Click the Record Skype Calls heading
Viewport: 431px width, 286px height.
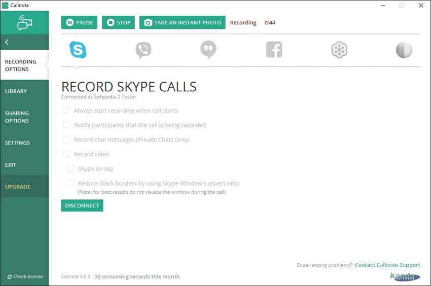pyautogui.click(x=129, y=87)
